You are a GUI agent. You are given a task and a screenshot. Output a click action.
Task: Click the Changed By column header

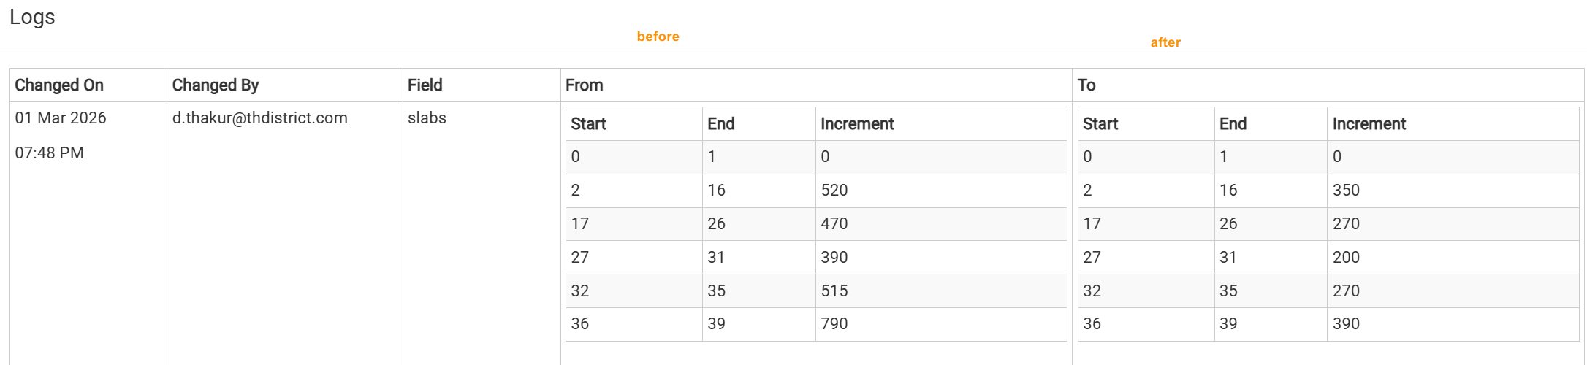[216, 85]
